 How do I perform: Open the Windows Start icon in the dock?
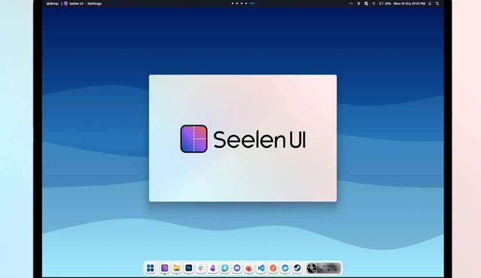(x=150, y=268)
